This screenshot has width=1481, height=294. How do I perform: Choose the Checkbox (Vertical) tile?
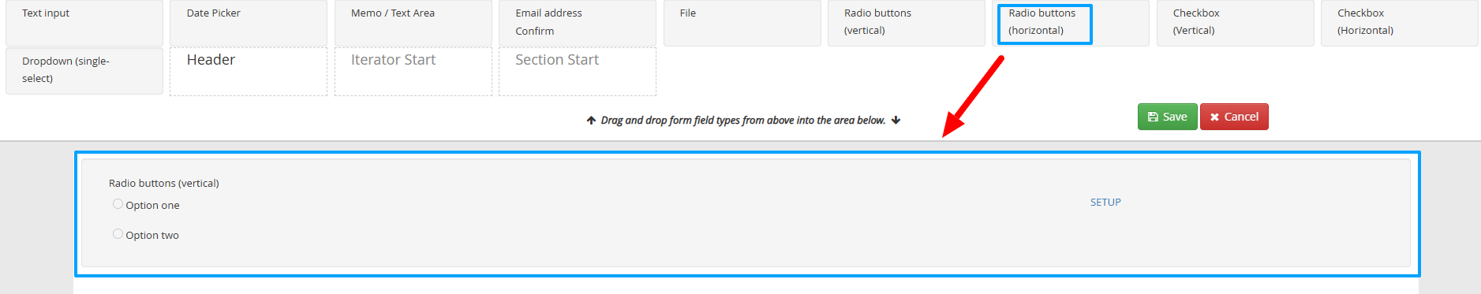click(x=1236, y=23)
